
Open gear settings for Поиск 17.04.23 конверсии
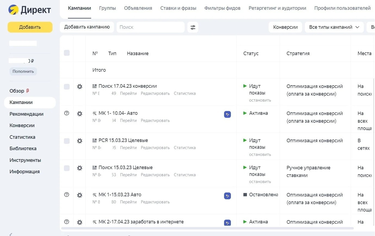pos(80,87)
